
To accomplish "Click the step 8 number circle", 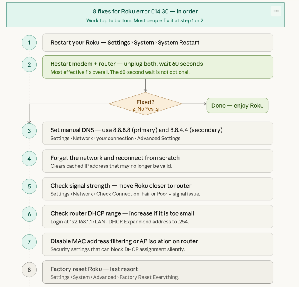I will [29, 270].
